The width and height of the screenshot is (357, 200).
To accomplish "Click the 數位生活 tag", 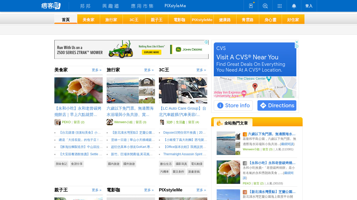I will click(x=166, y=164).
